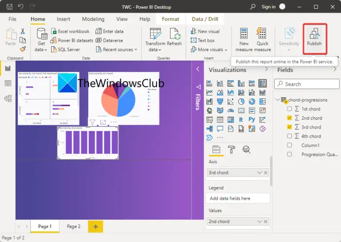
Task: Select the KPI visualization icon
Action: [263, 111]
